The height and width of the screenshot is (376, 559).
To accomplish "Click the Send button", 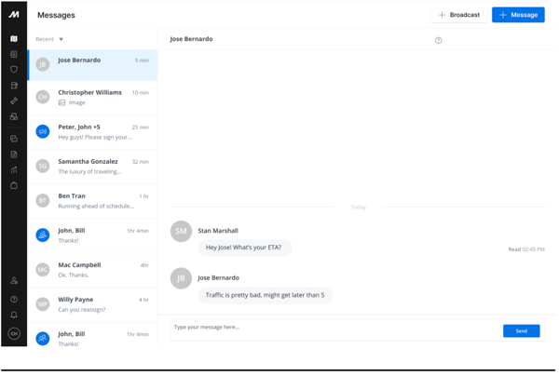I will (521, 330).
